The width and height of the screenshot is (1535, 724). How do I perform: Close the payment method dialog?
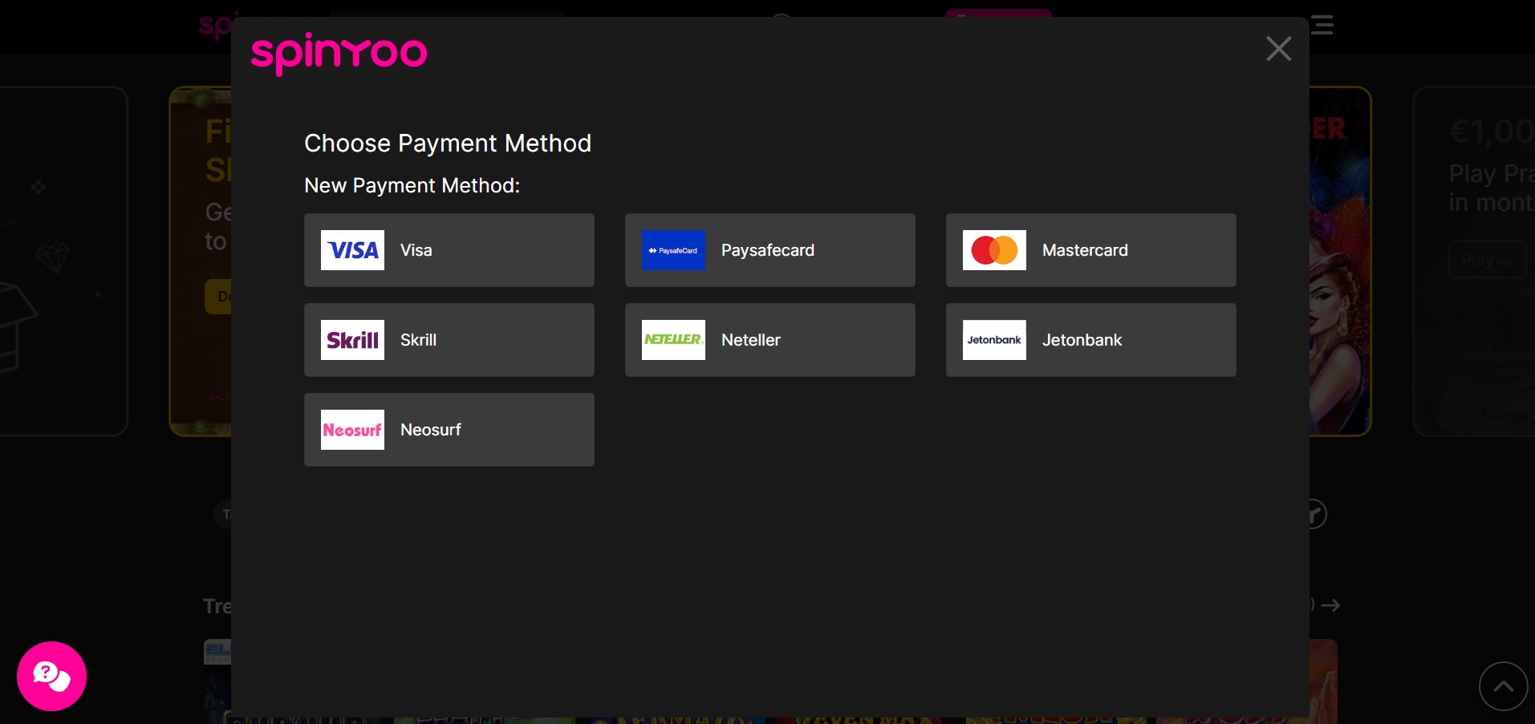click(x=1278, y=49)
